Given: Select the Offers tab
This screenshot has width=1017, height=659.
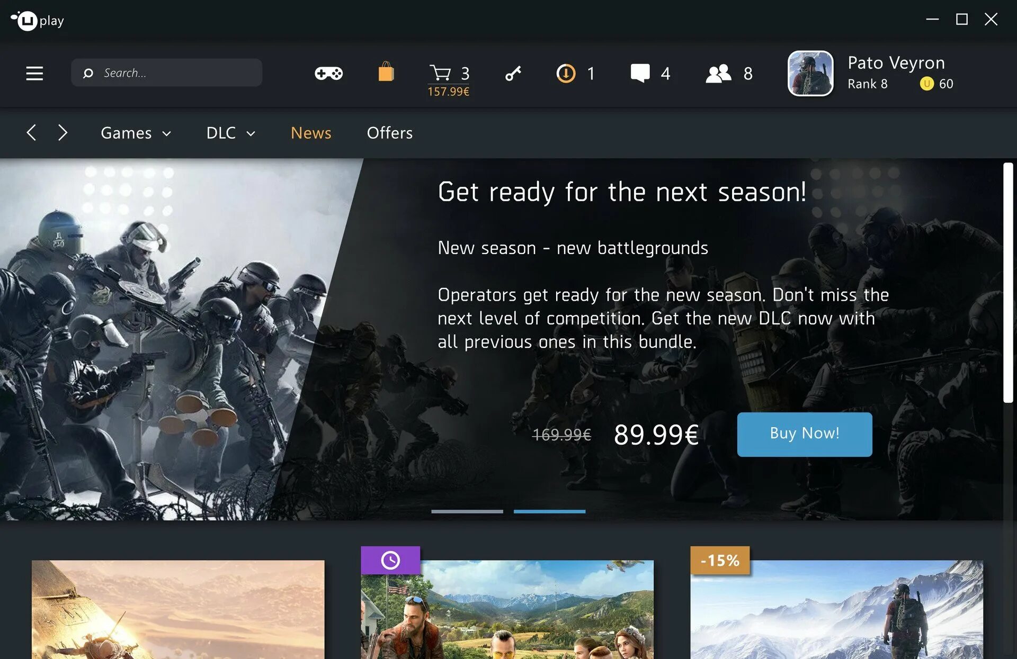Looking at the screenshot, I should pos(389,132).
